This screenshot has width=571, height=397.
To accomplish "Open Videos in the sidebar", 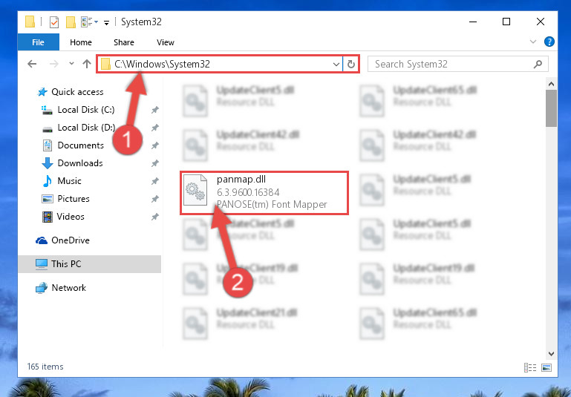I will coord(63,217).
